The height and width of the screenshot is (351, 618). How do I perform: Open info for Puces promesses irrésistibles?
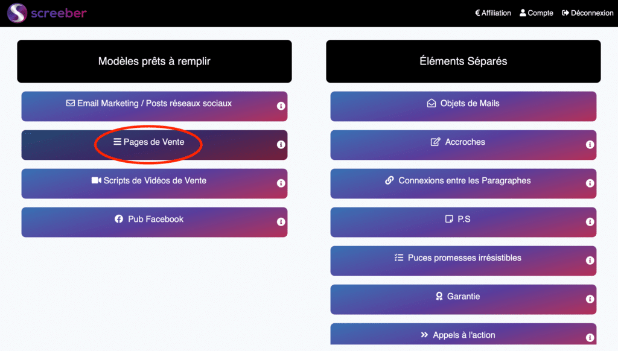tap(590, 261)
